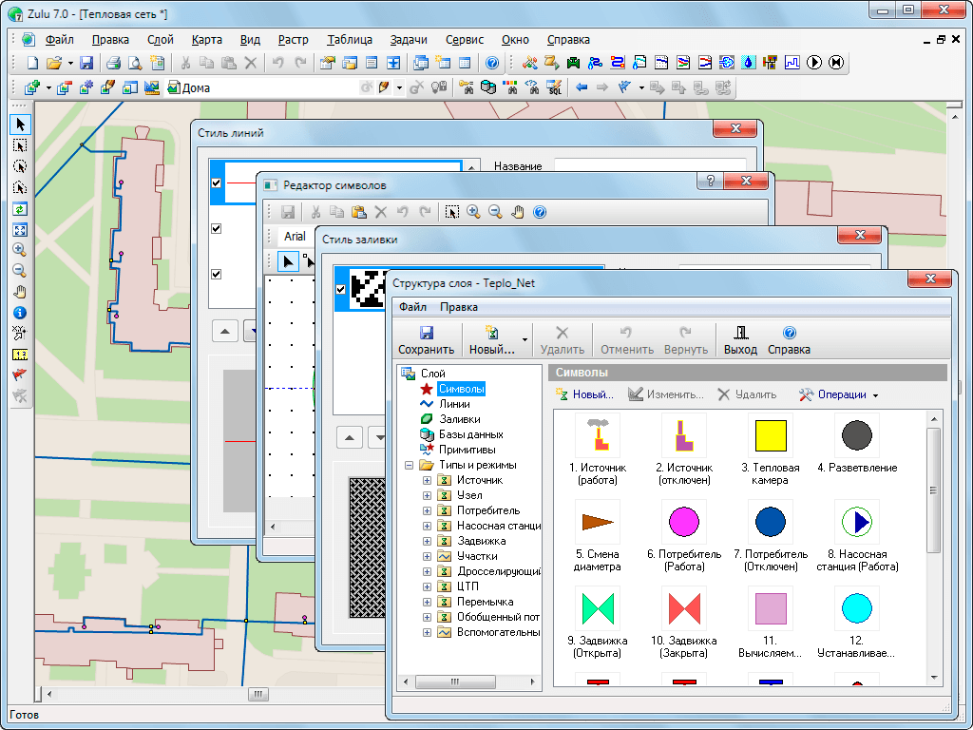Click the print icon in main toolbar

pyautogui.click(x=113, y=64)
